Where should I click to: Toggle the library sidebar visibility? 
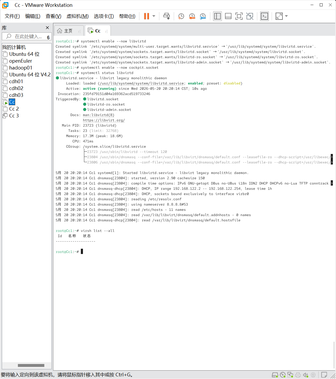coord(217,16)
